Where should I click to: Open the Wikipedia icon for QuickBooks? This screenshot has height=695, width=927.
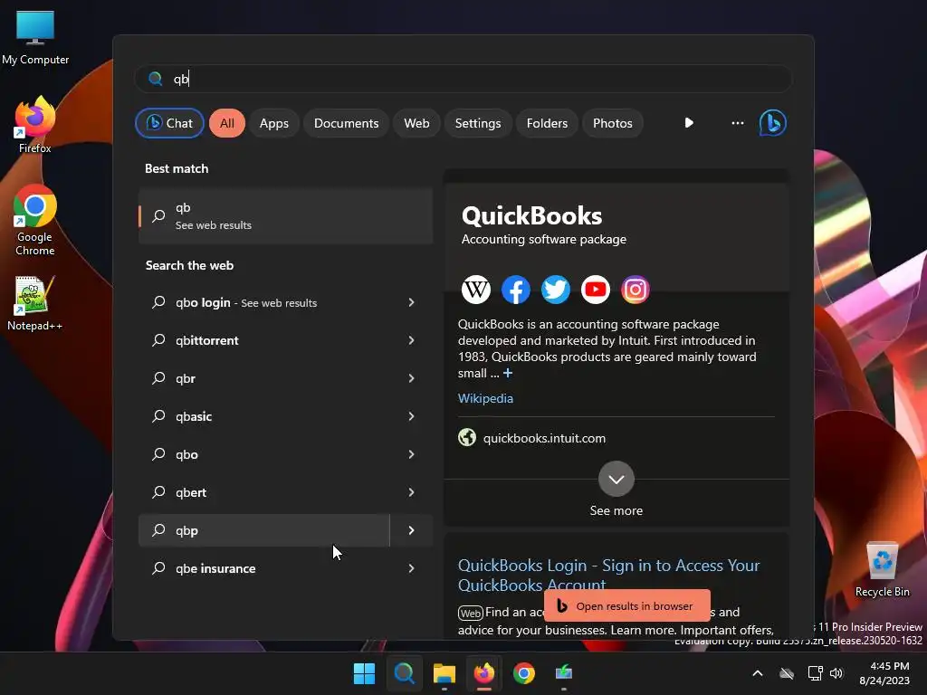[x=476, y=290]
